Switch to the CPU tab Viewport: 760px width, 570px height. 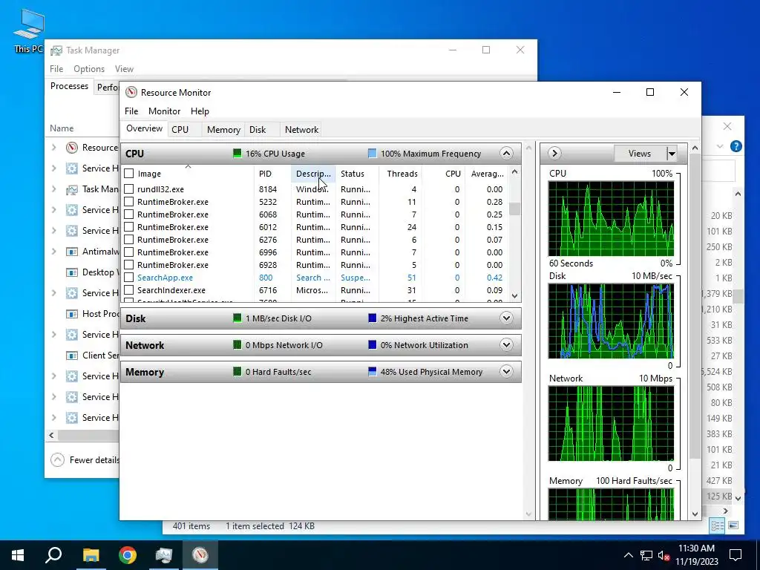pyautogui.click(x=180, y=129)
